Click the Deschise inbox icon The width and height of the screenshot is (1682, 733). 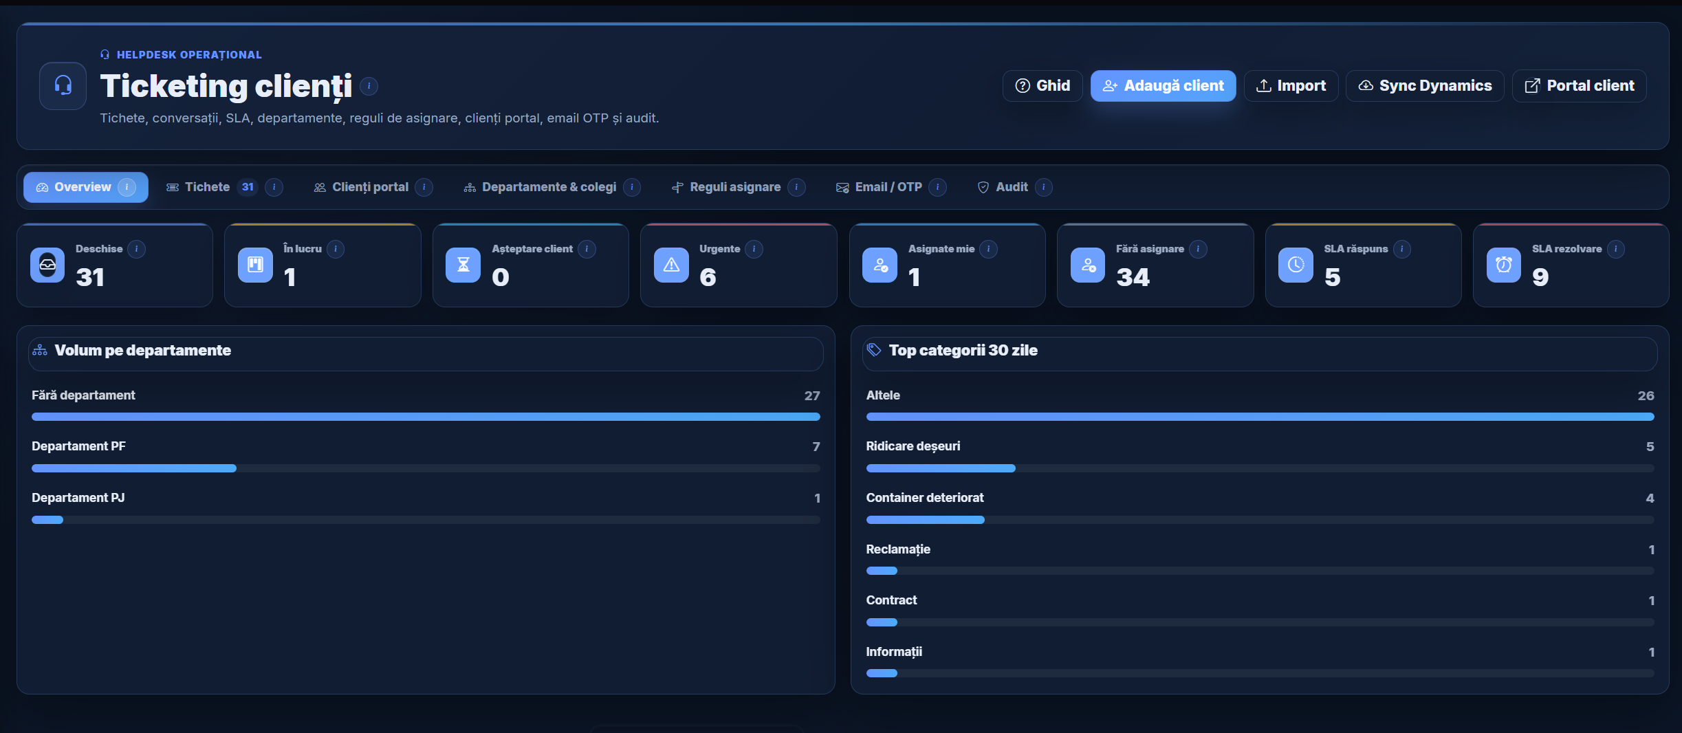(47, 265)
